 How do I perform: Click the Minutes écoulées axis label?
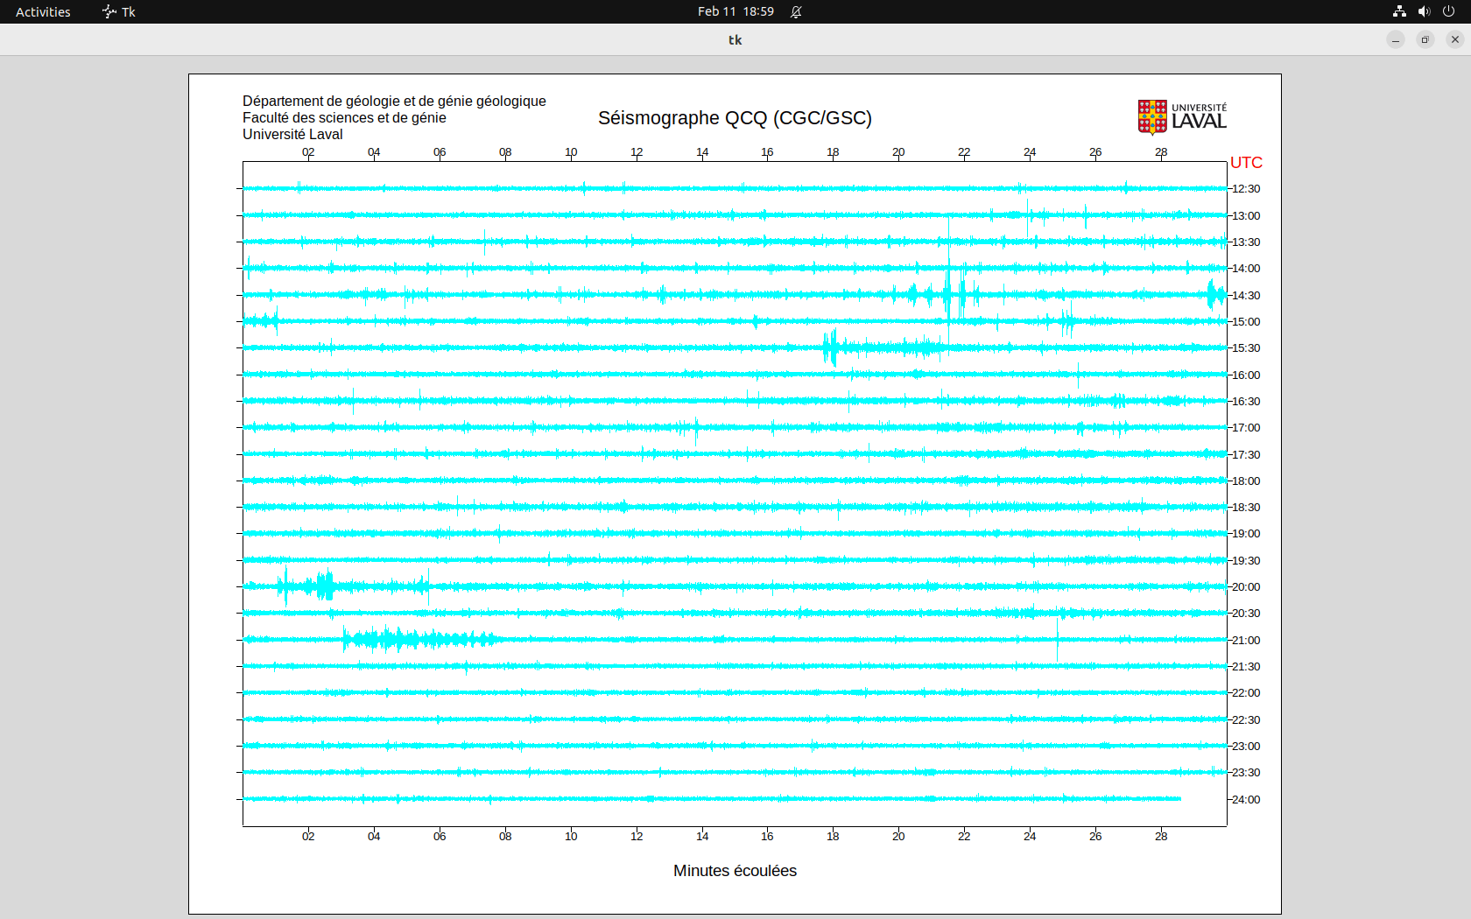[x=735, y=871]
